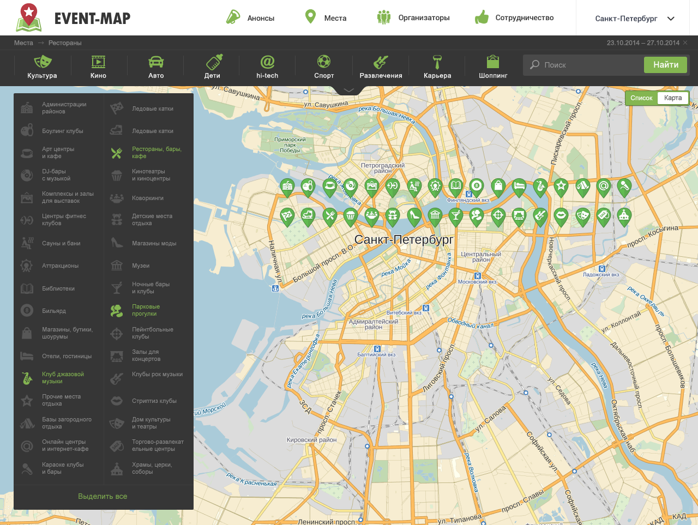
Task: Select the cocktail glass map pin
Action: click(x=456, y=216)
